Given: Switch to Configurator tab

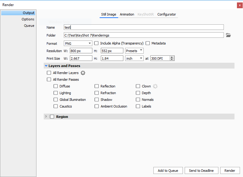Looking at the screenshot, I should 166,14.
